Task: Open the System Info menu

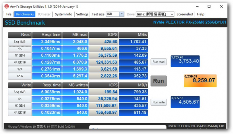Action: 63,14
